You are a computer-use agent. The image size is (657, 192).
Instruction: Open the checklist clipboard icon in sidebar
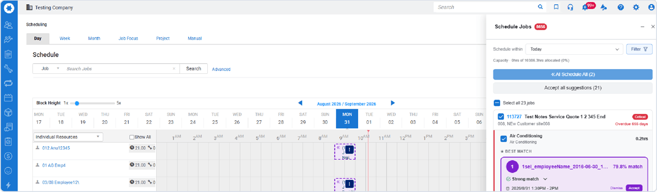tap(8, 141)
